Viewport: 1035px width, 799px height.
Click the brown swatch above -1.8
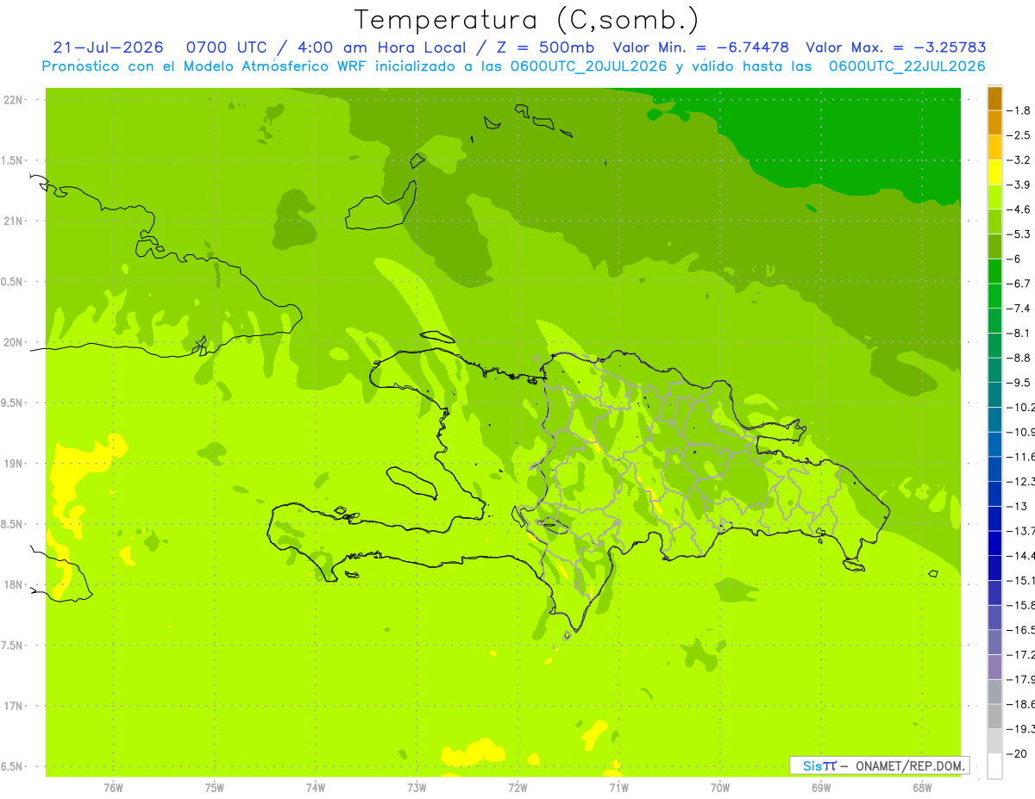click(994, 98)
